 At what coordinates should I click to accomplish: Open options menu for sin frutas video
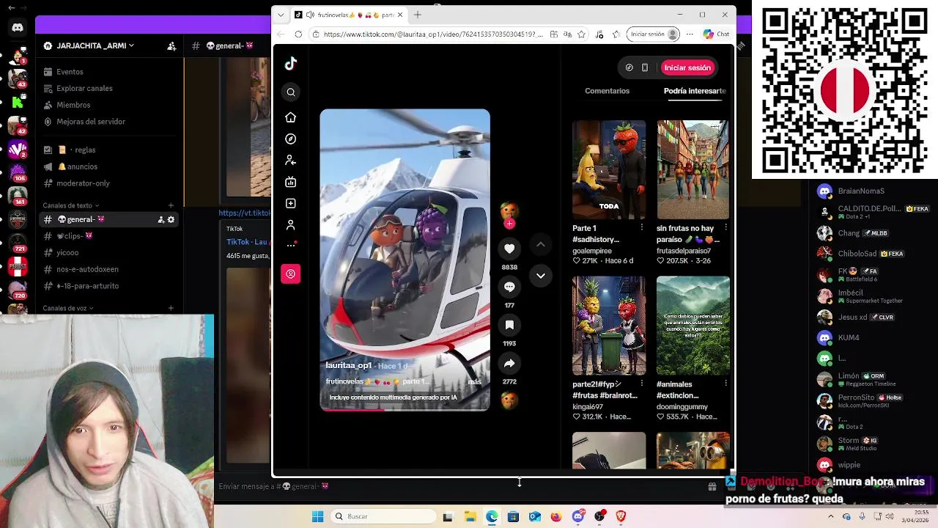coord(725,228)
